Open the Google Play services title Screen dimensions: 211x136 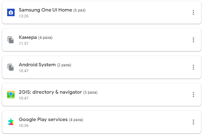click(x=43, y=120)
